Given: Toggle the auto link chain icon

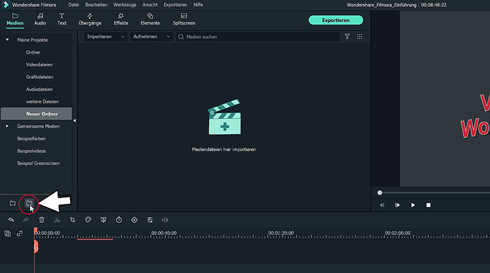Looking at the screenshot, I should coord(20,234).
